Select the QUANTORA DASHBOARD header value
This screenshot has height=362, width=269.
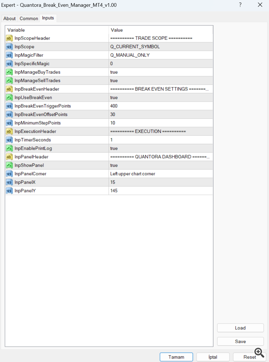[x=161, y=157]
